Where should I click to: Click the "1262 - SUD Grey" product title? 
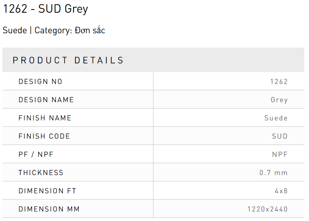[x=45, y=9]
